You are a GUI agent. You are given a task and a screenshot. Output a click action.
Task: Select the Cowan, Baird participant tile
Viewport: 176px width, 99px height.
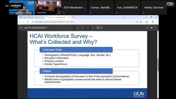pos(101,7)
